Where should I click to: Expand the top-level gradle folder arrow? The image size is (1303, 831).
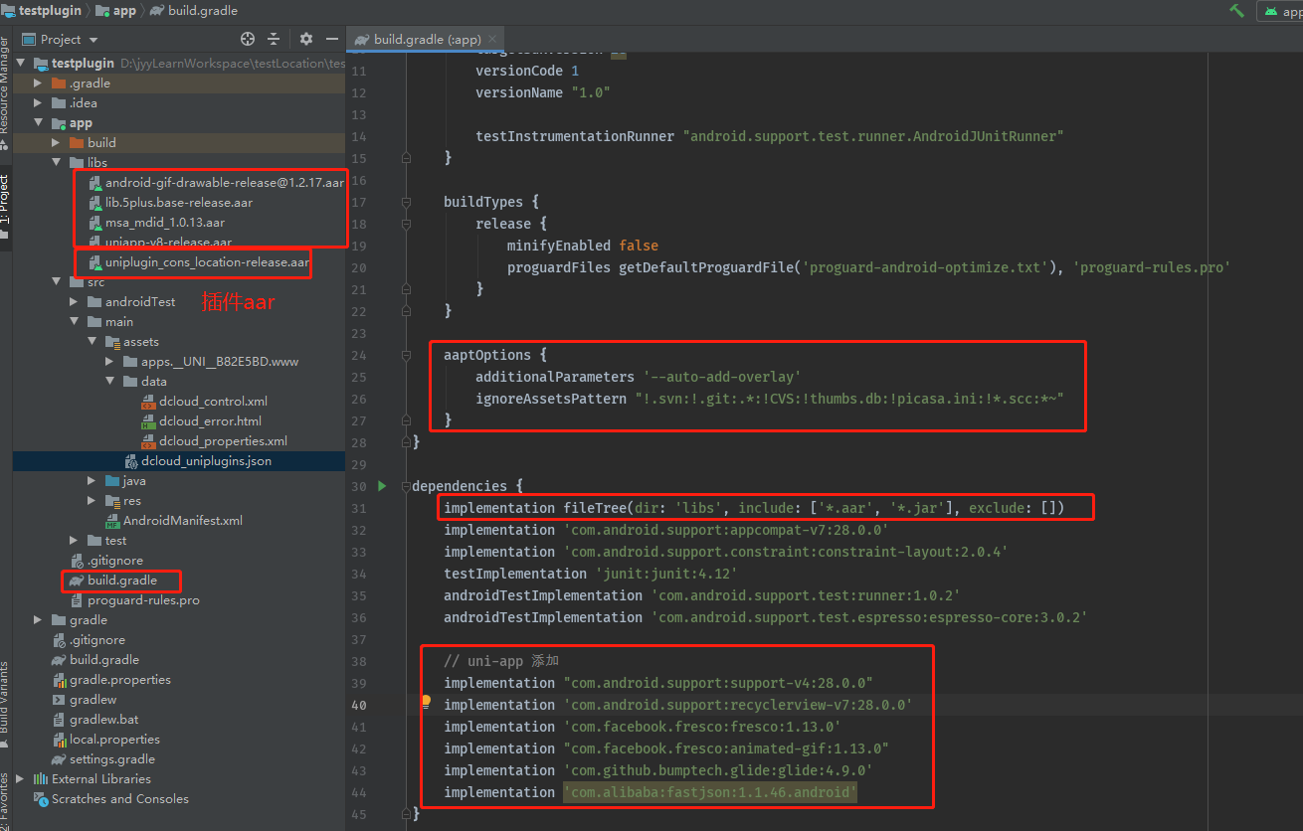point(39,620)
